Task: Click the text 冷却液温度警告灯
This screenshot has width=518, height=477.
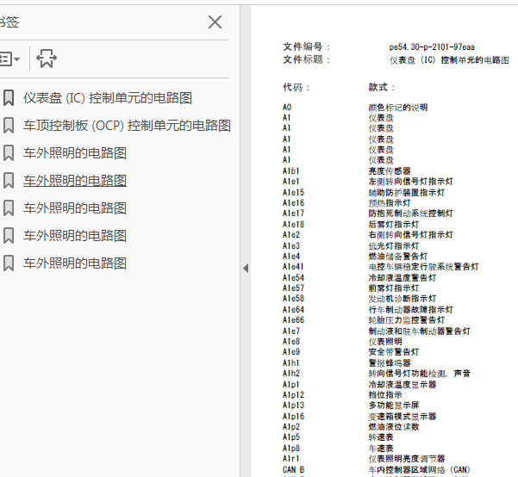Action: [403, 278]
